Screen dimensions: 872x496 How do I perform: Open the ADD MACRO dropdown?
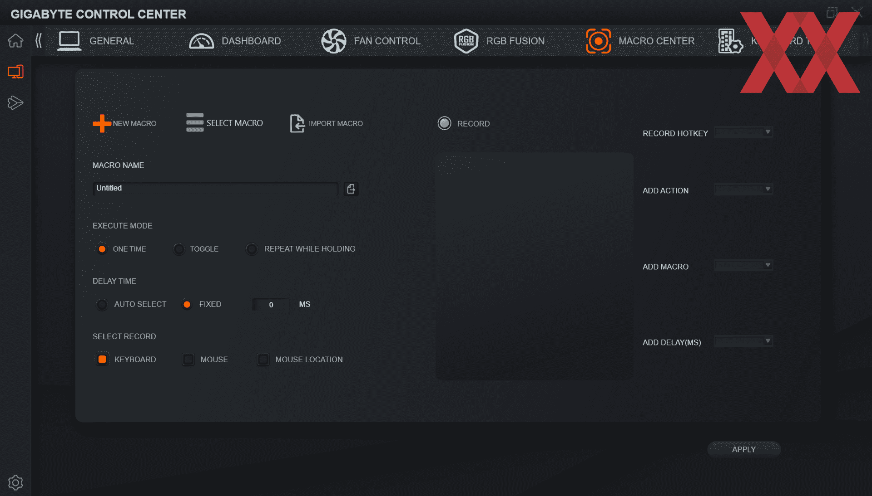pyautogui.click(x=743, y=265)
